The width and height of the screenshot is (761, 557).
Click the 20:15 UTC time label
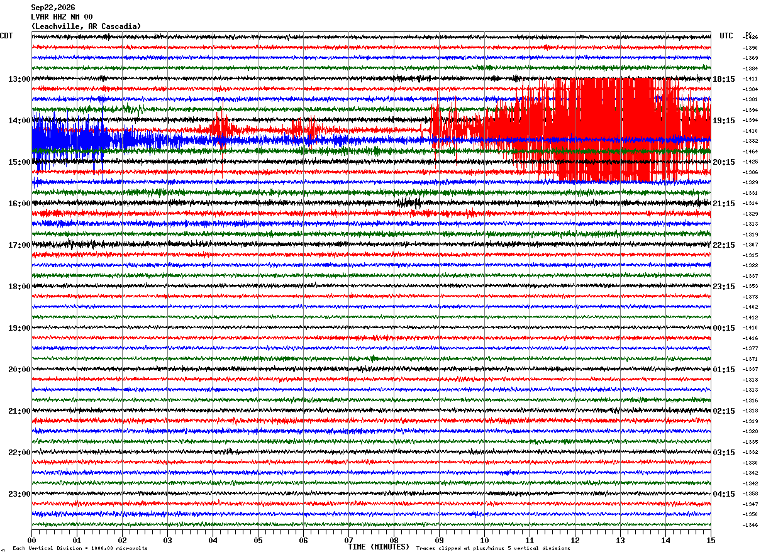click(x=723, y=162)
